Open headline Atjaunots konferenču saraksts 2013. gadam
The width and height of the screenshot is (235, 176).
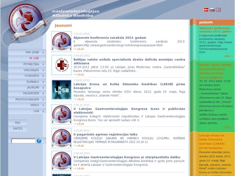pos(110,38)
